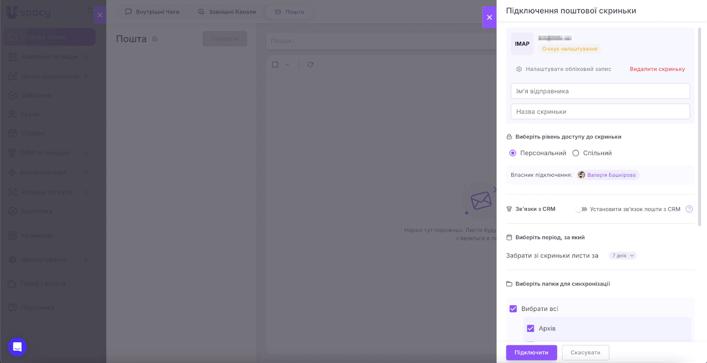Expand Центр комунікацій chevron
The image size is (707, 363).
86,76
